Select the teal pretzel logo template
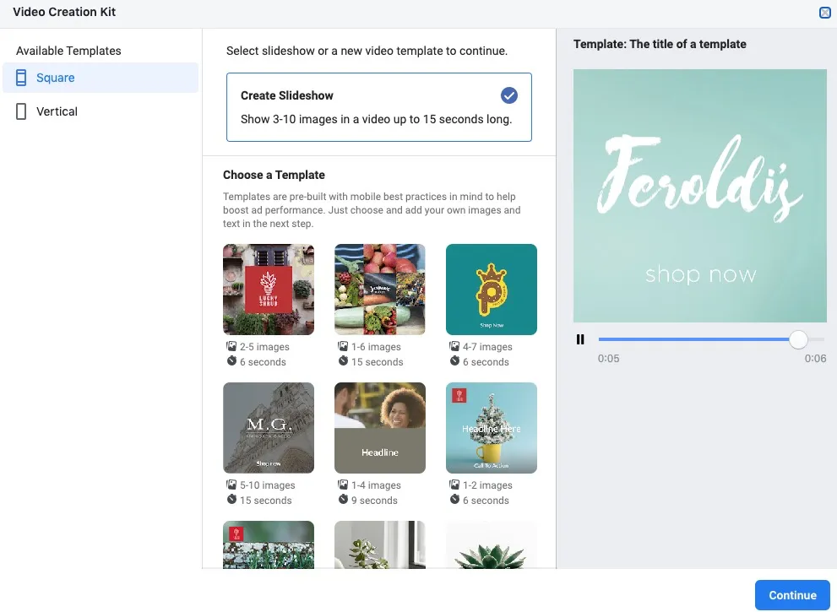837x612 pixels. point(492,290)
